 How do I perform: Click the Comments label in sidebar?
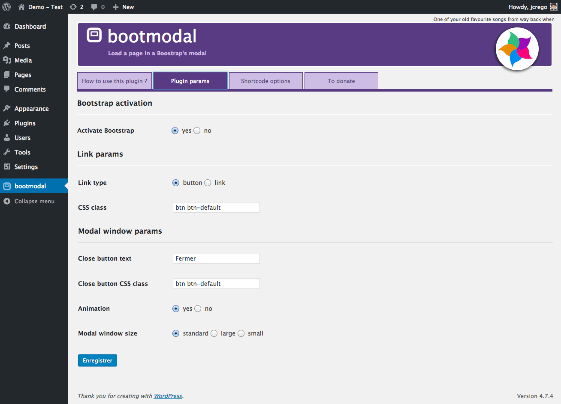coord(30,89)
